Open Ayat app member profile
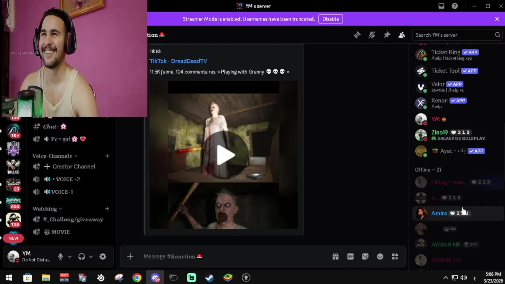The width and height of the screenshot is (505, 284). (457, 151)
